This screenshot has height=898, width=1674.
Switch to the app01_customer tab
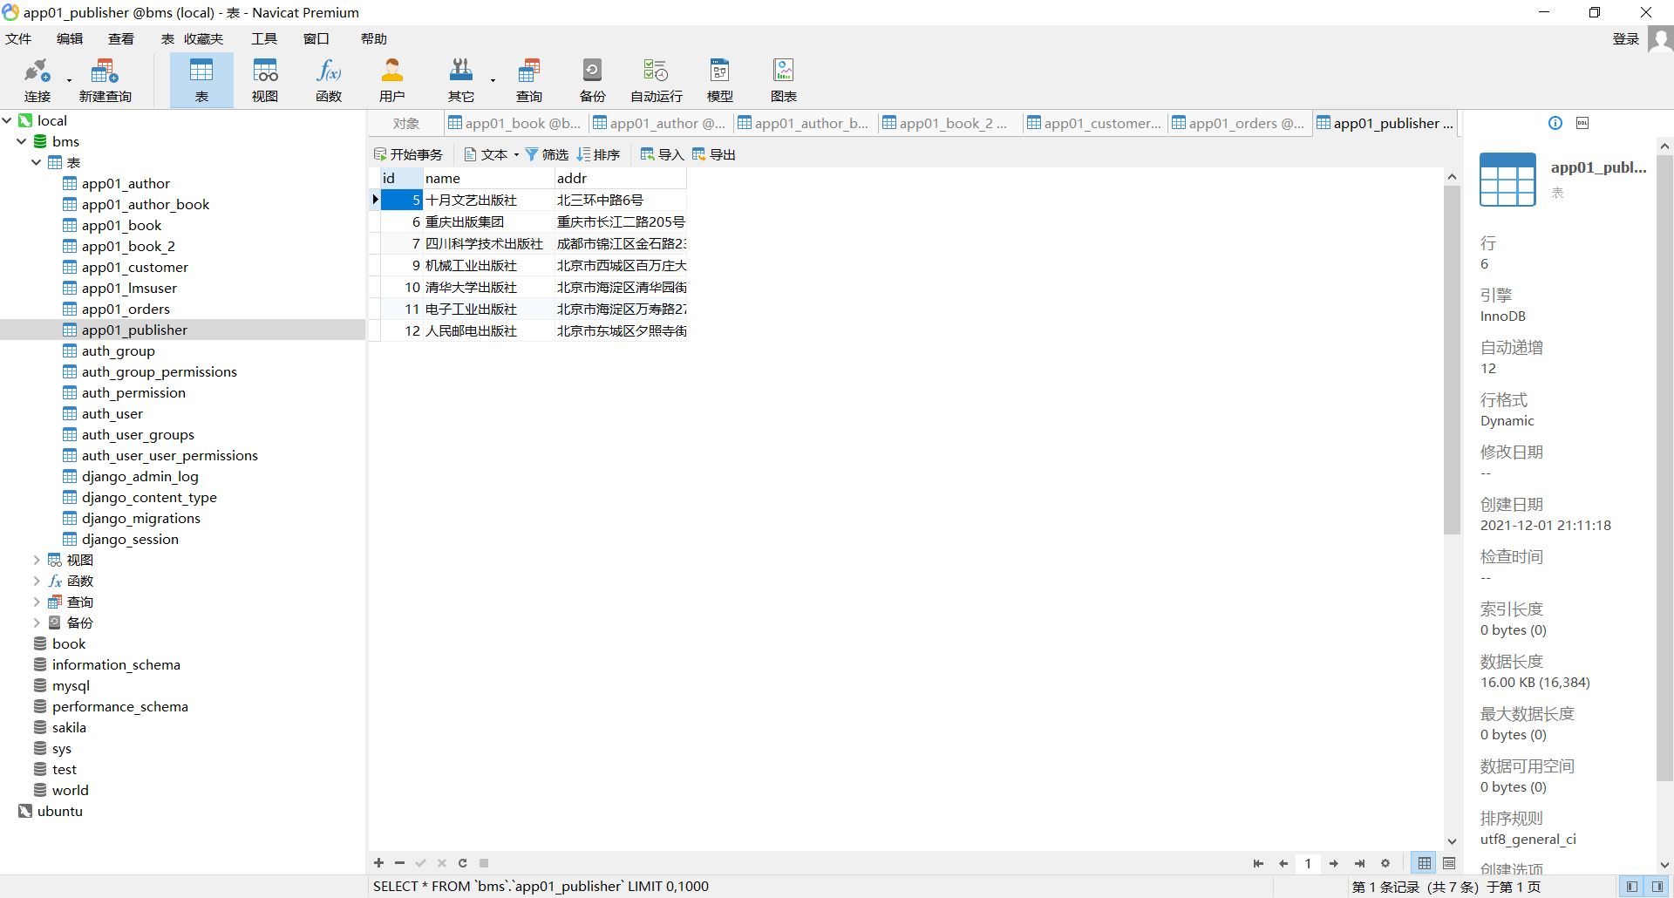point(1094,123)
